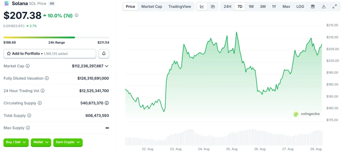This screenshot has width=348, height=152.
Task: Click the price alert bell icon
Action: click(x=104, y=53)
